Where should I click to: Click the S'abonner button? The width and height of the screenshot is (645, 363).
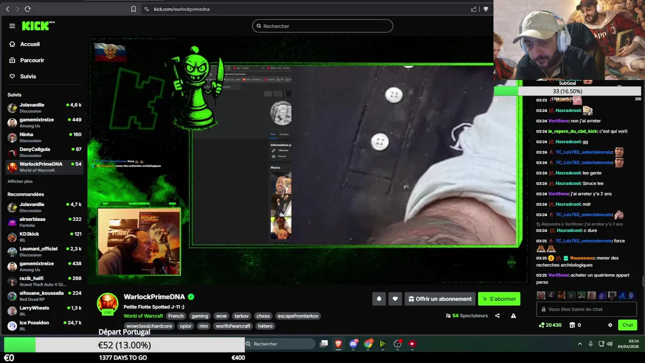(x=499, y=299)
